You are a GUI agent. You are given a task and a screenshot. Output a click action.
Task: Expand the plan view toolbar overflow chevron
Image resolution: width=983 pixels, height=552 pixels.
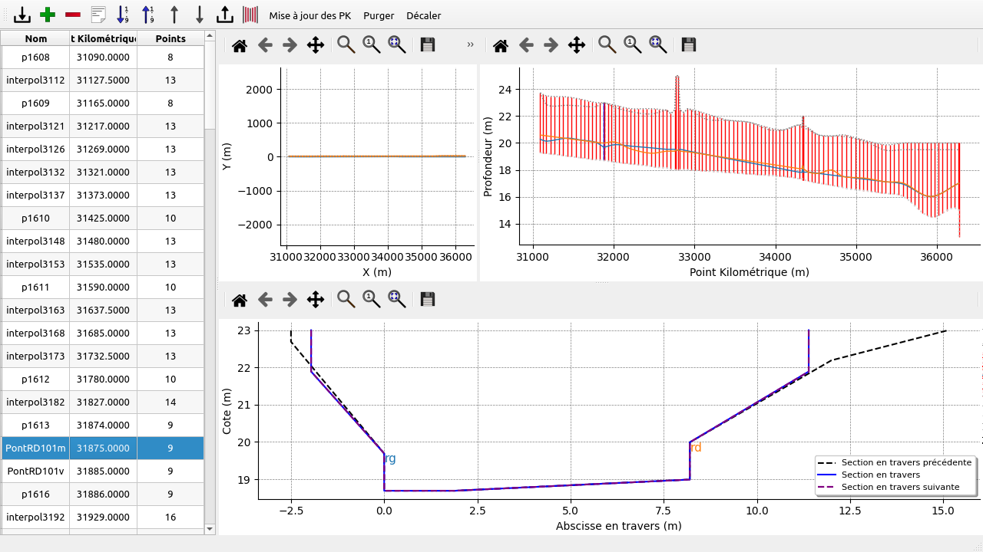(470, 45)
